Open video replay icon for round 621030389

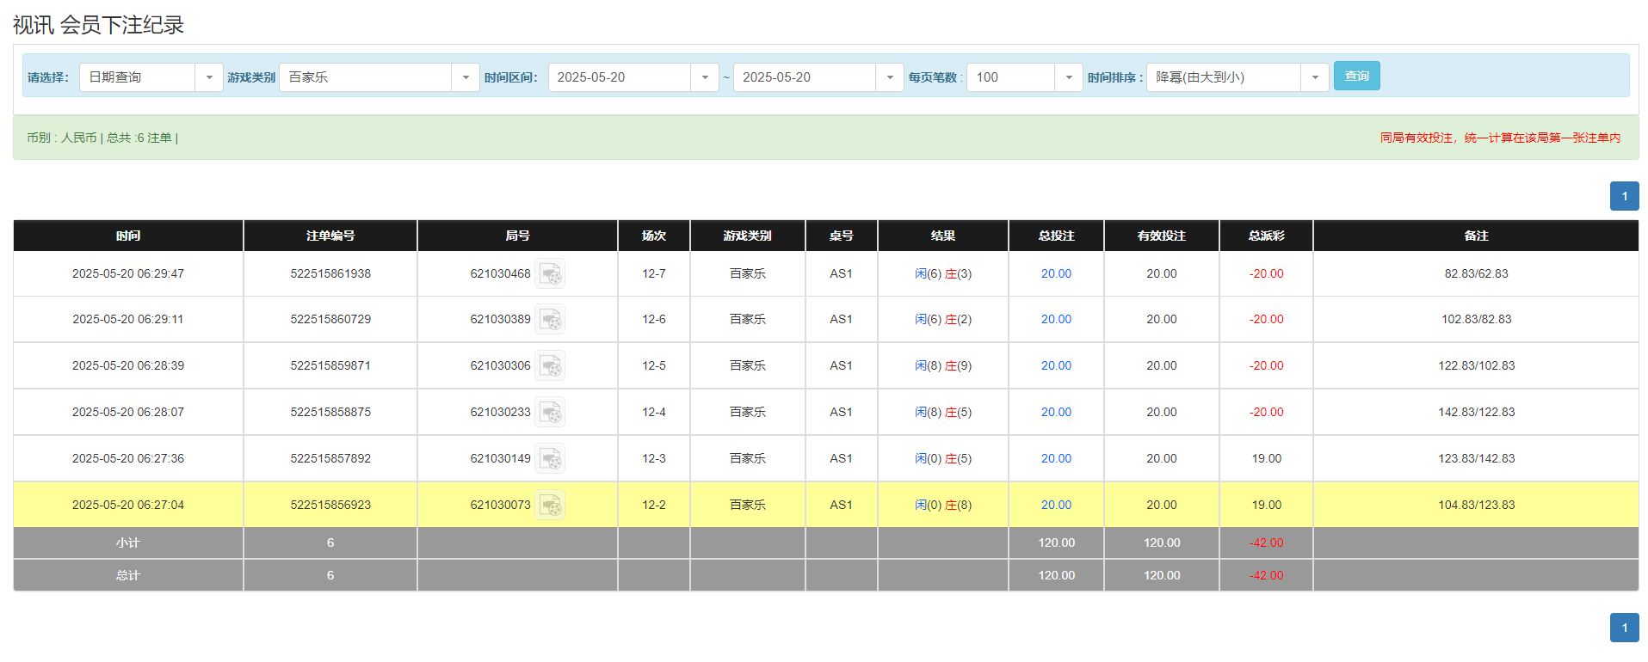pos(550,320)
